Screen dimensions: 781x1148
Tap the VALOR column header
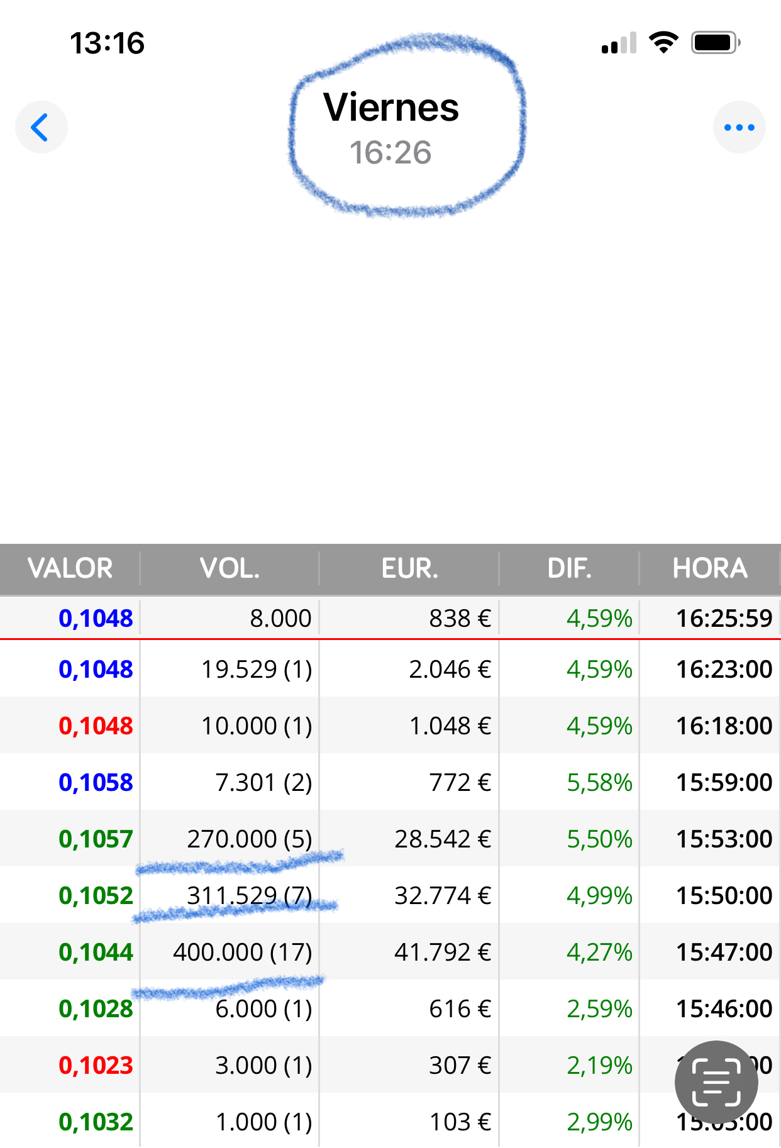tap(70, 568)
